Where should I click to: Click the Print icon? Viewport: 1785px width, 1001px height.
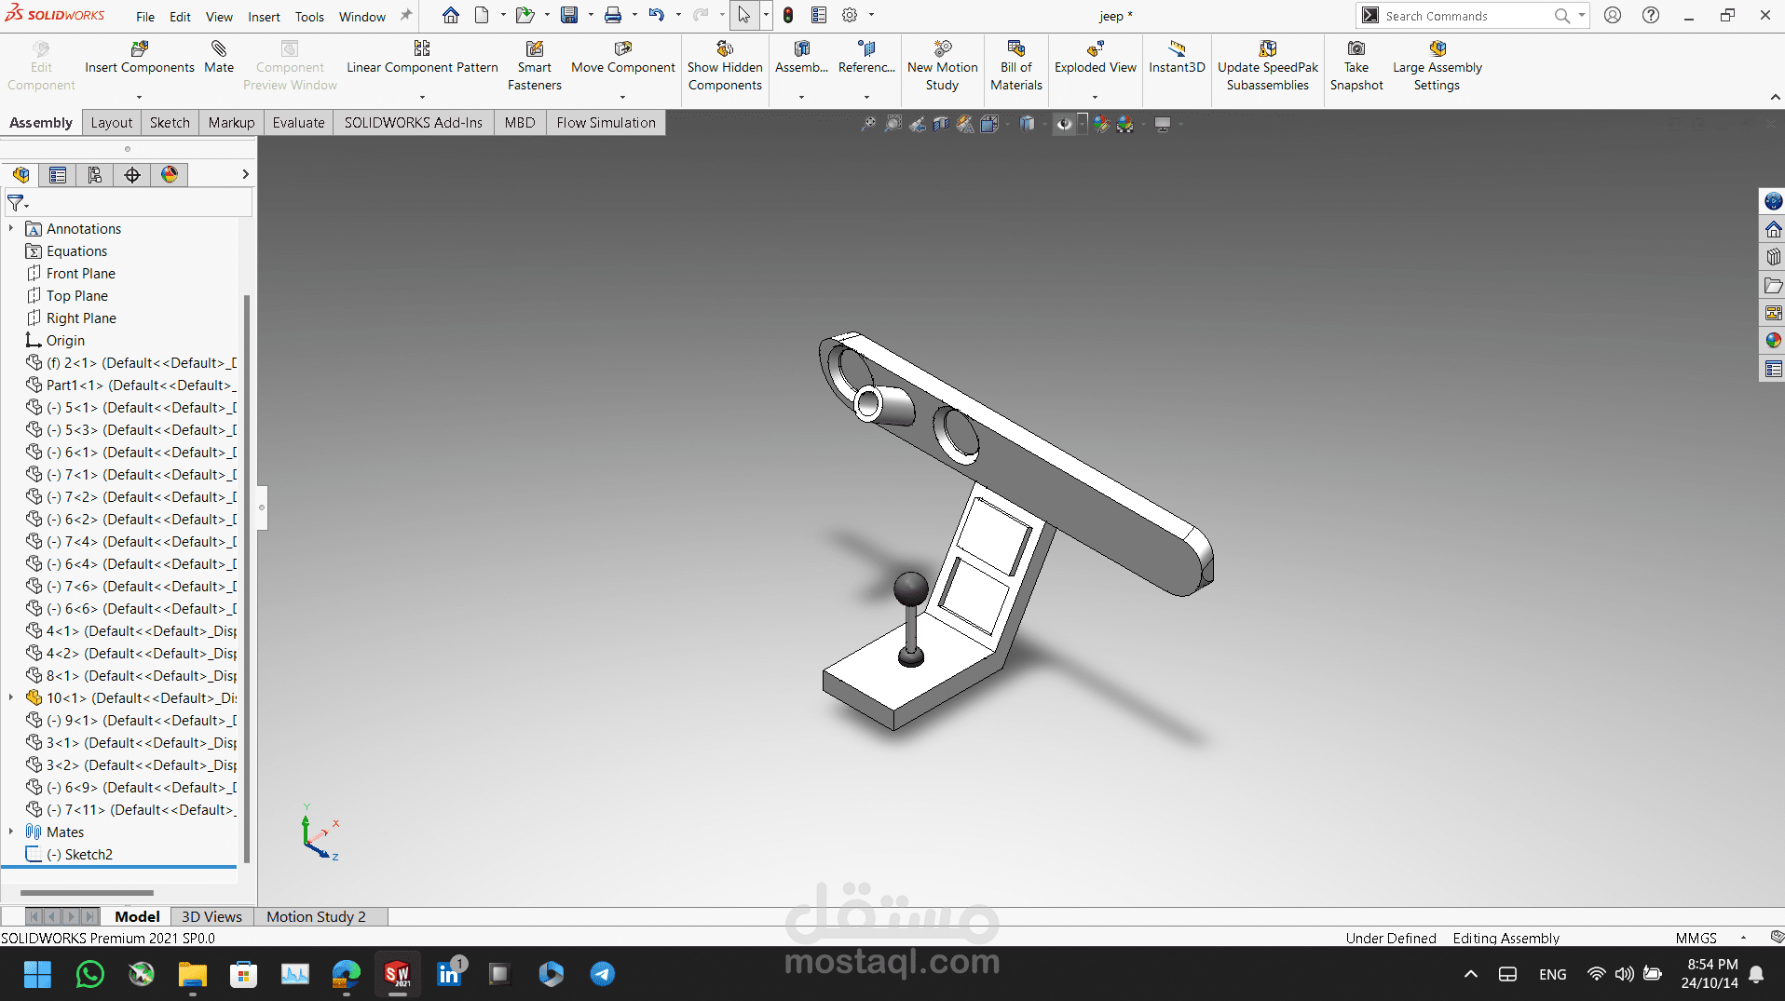[613, 15]
